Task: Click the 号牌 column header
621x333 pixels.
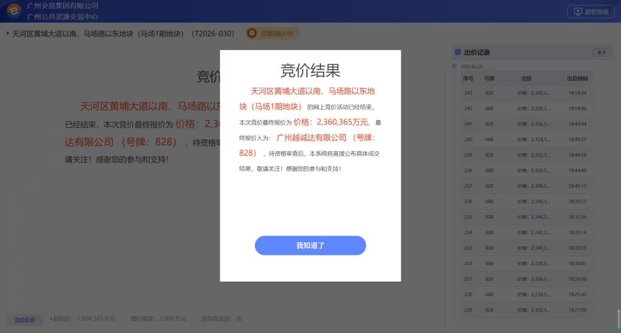Action: (x=489, y=79)
